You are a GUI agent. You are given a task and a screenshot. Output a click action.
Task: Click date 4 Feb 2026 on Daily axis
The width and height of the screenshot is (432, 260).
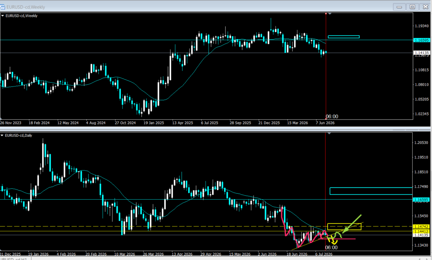coord(66,254)
